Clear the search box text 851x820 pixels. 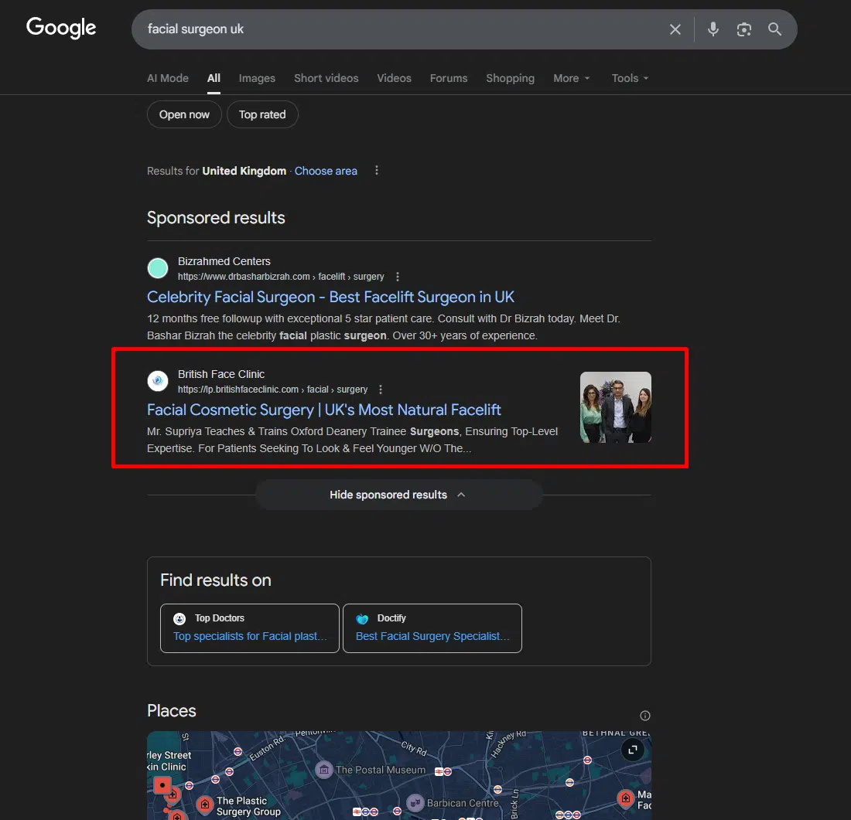coord(675,29)
